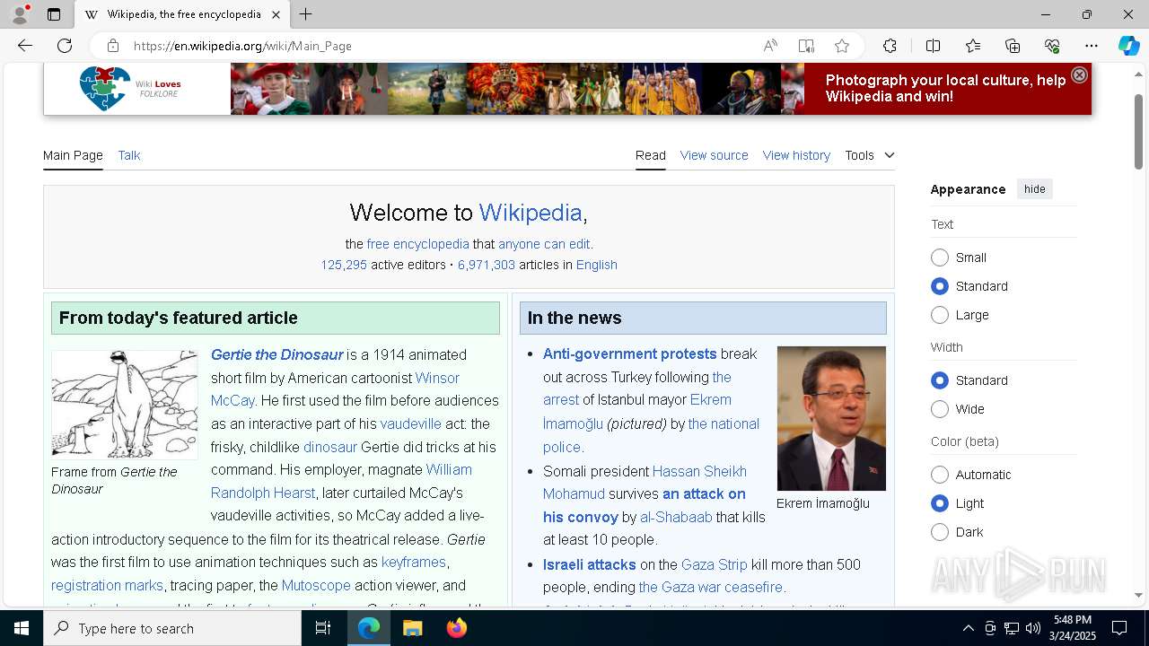Image resolution: width=1149 pixels, height=646 pixels.
Task: Add this page to favorites star
Action: tap(842, 46)
